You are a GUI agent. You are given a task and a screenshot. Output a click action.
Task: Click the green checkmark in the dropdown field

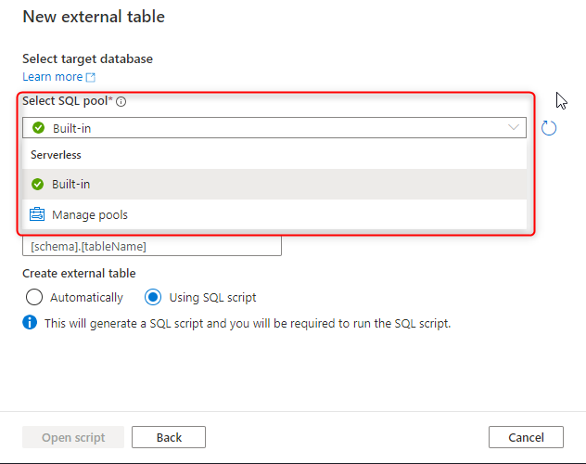(x=38, y=128)
